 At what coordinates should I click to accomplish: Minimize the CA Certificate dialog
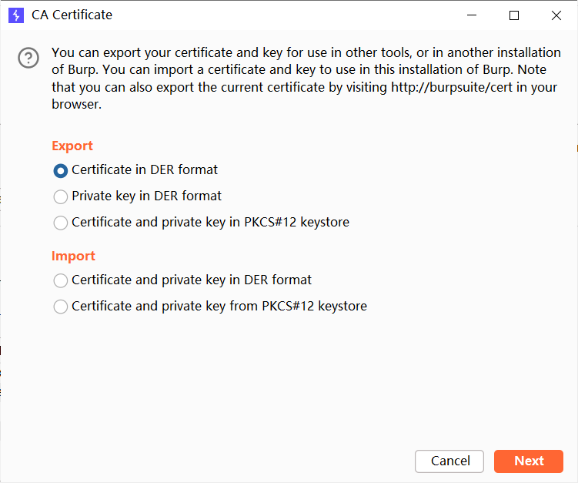(473, 15)
